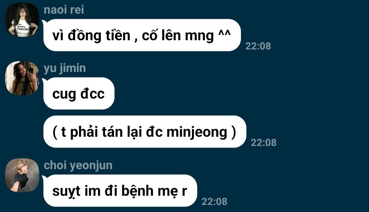The width and height of the screenshot is (369, 212).
Task: Click the 22:08 timestamp beside choi yeonjun's message
Action: pos(214,201)
